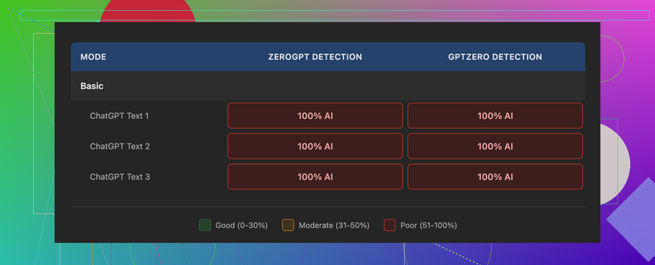Click the ZEROGPT DETECTION column header
Viewport: 655px width, 265px height.
coord(315,57)
